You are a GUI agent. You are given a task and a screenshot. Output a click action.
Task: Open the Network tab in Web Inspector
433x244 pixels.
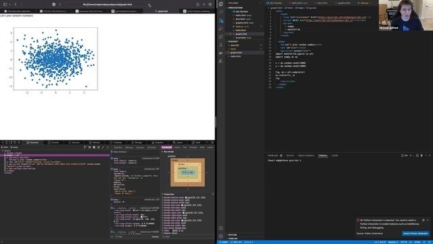[x=95, y=142]
